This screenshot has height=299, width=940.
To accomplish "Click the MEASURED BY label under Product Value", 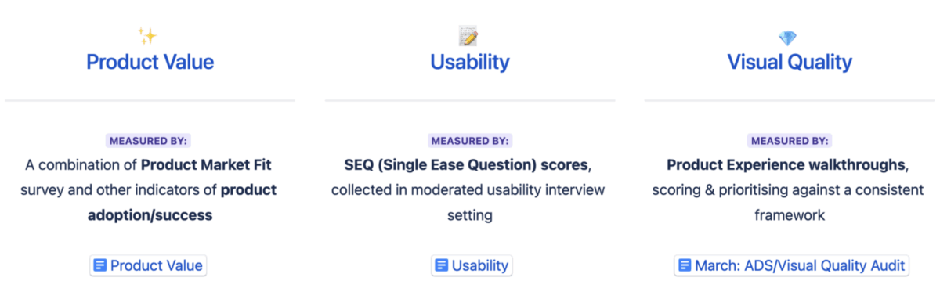I will pyautogui.click(x=149, y=141).
